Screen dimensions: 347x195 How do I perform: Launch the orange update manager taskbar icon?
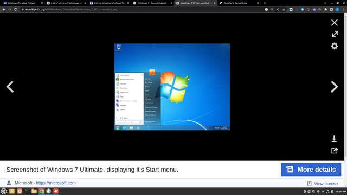point(20,191)
